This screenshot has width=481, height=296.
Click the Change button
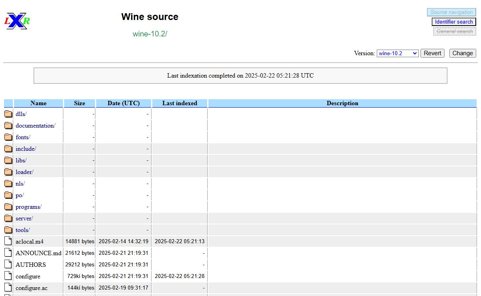point(463,53)
